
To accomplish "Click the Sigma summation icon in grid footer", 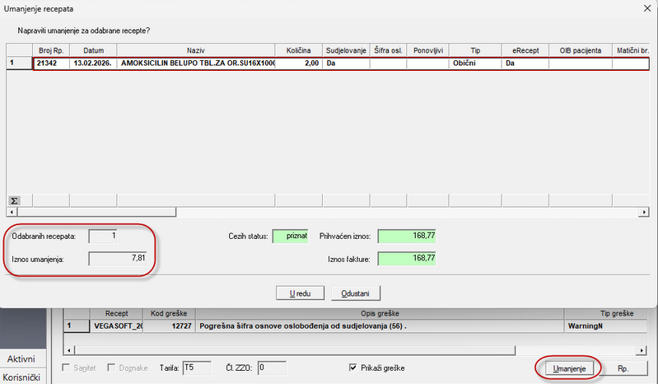I will pyautogui.click(x=14, y=200).
